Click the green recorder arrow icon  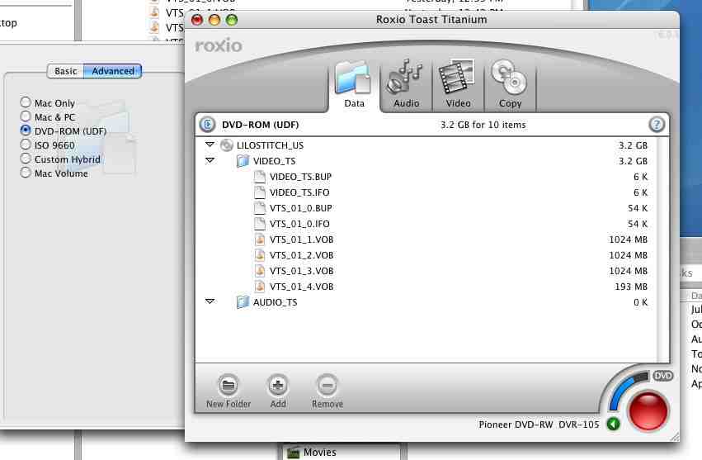click(614, 424)
